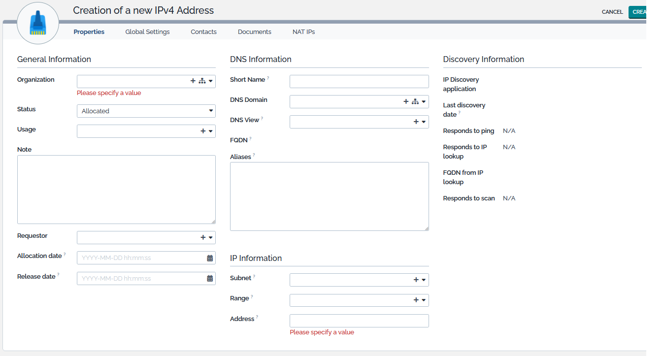Open the NAT IPs tab
Screen dimensions: 664x356
click(x=303, y=32)
